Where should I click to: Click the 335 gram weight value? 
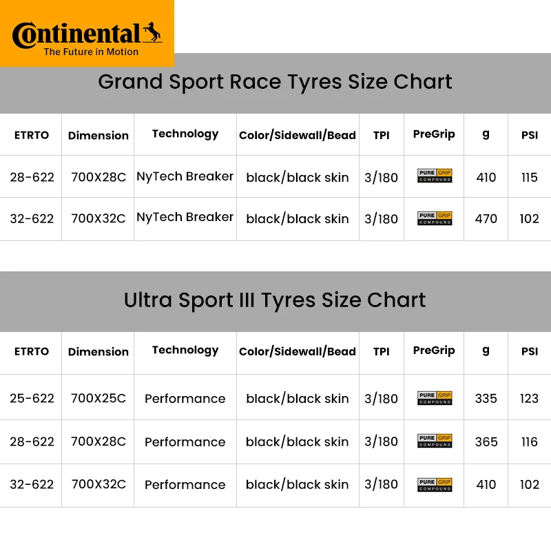coord(486,398)
